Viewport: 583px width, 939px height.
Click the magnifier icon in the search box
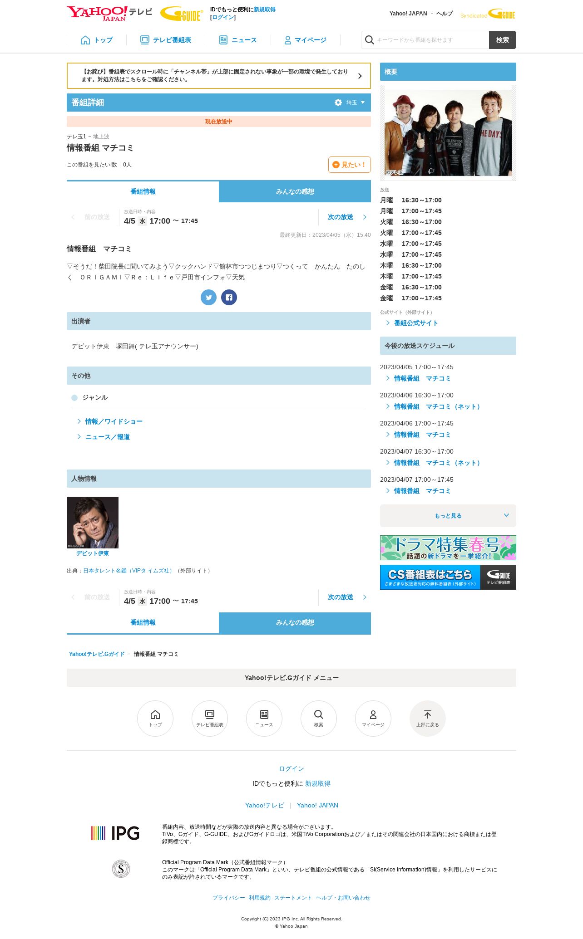pyautogui.click(x=370, y=40)
